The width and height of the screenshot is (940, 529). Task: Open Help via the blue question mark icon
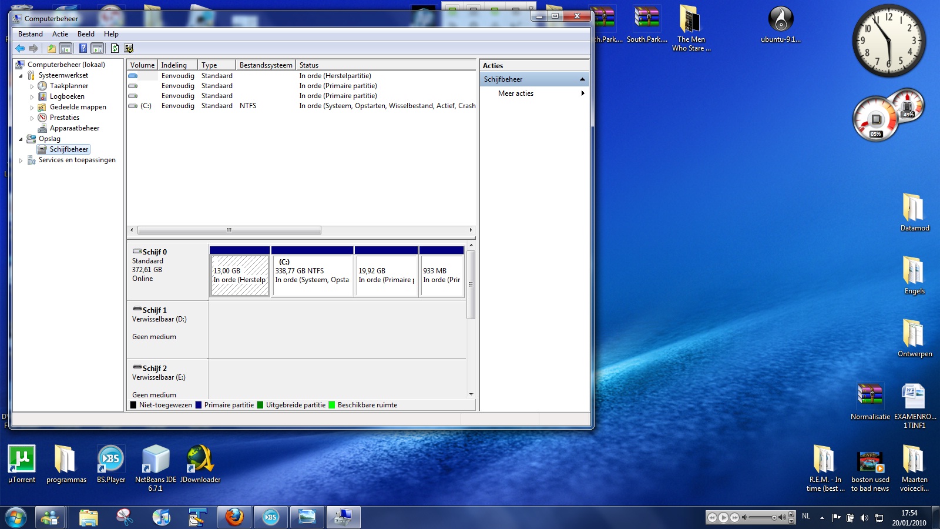pos(83,48)
